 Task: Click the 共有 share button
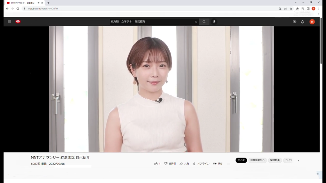point(184,164)
